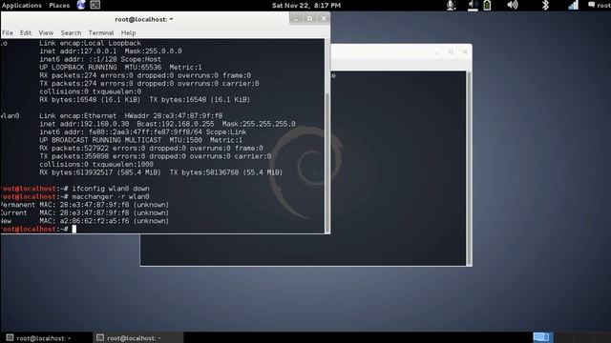Maximize the front terminal window
This screenshot has width=611, height=343.
click(309, 19)
